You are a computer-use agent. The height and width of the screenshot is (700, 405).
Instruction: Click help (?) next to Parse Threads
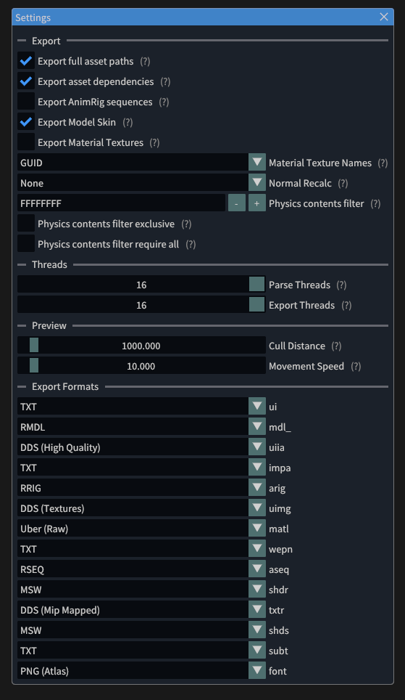pos(341,285)
